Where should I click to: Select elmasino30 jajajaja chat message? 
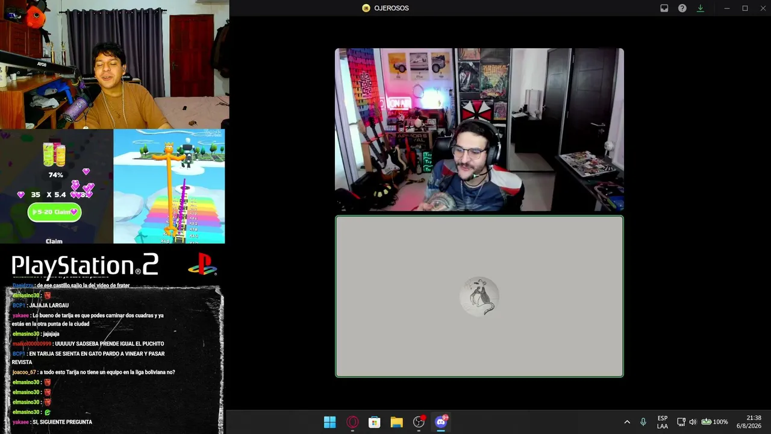tap(36, 334)
